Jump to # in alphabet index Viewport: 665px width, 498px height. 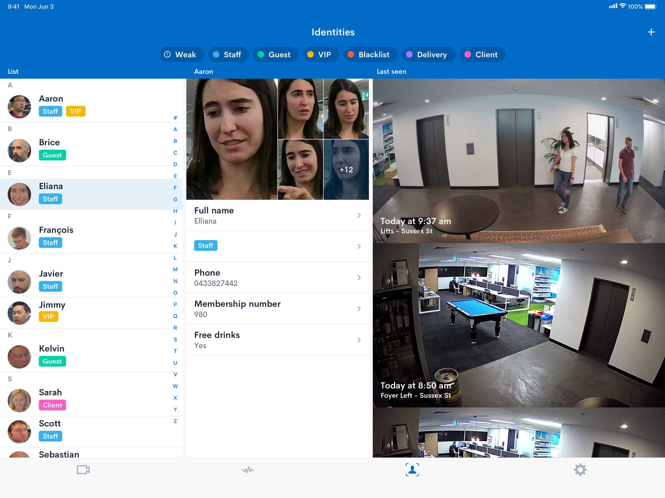(175, 118)
